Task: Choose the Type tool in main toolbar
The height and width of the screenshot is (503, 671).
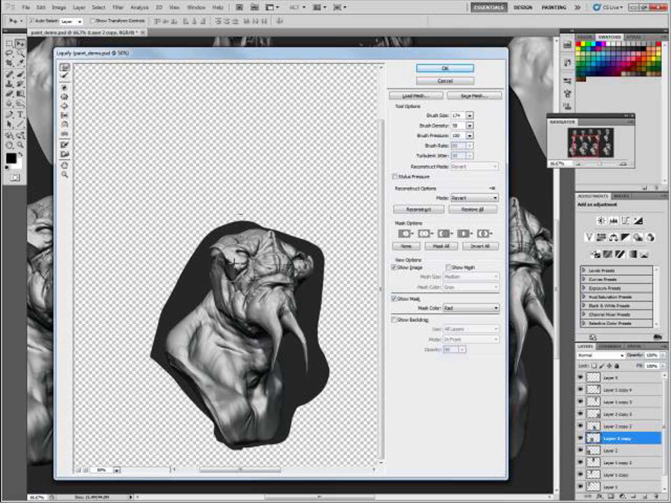Action: 20,115
